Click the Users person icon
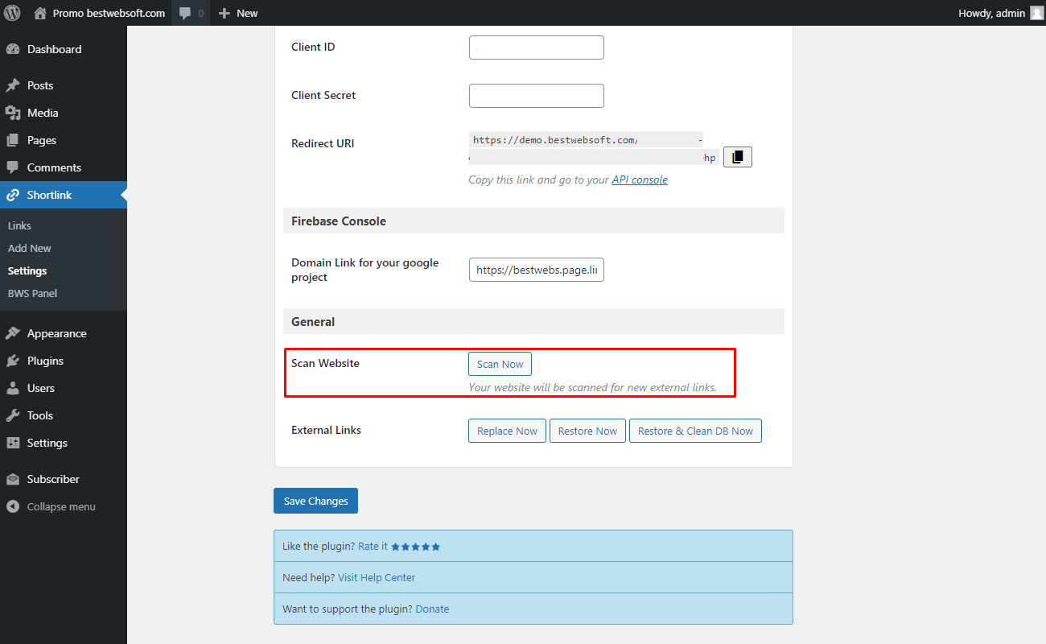Image resolution: width=1046 pixels, height=644 pixels. pyautogui.click(x=13, y=388)
